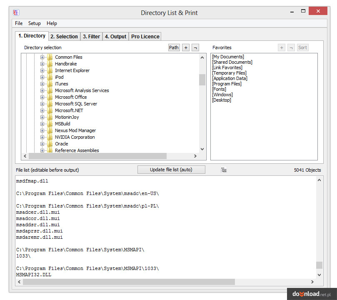Click the remove button next to Path plus
The width and height of the screenshot is (337, 300).
click(195, 47)
